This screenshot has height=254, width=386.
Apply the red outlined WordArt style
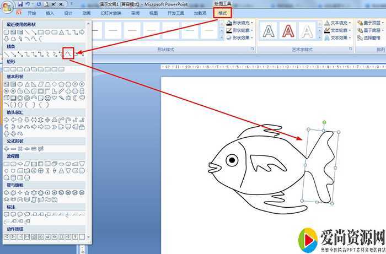[288, 31]
